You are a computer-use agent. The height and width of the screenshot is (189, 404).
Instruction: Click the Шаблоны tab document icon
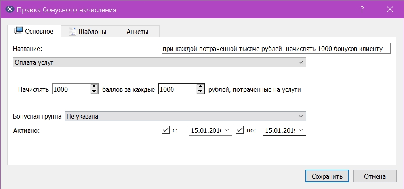pyautogui.click(x=72, y=31)
